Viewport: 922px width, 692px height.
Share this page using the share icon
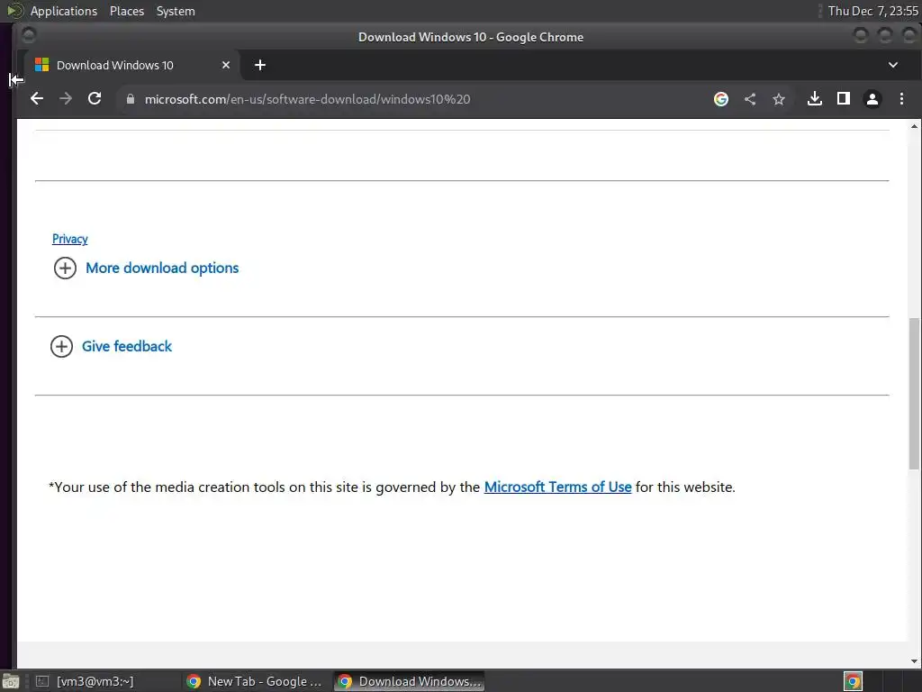pos(750,99)
